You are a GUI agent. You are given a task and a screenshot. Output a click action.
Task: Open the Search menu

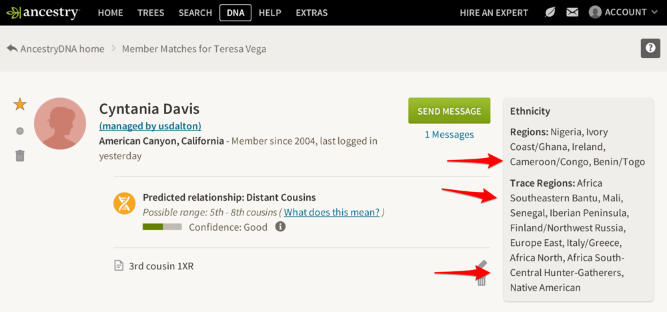coord(195,13)
